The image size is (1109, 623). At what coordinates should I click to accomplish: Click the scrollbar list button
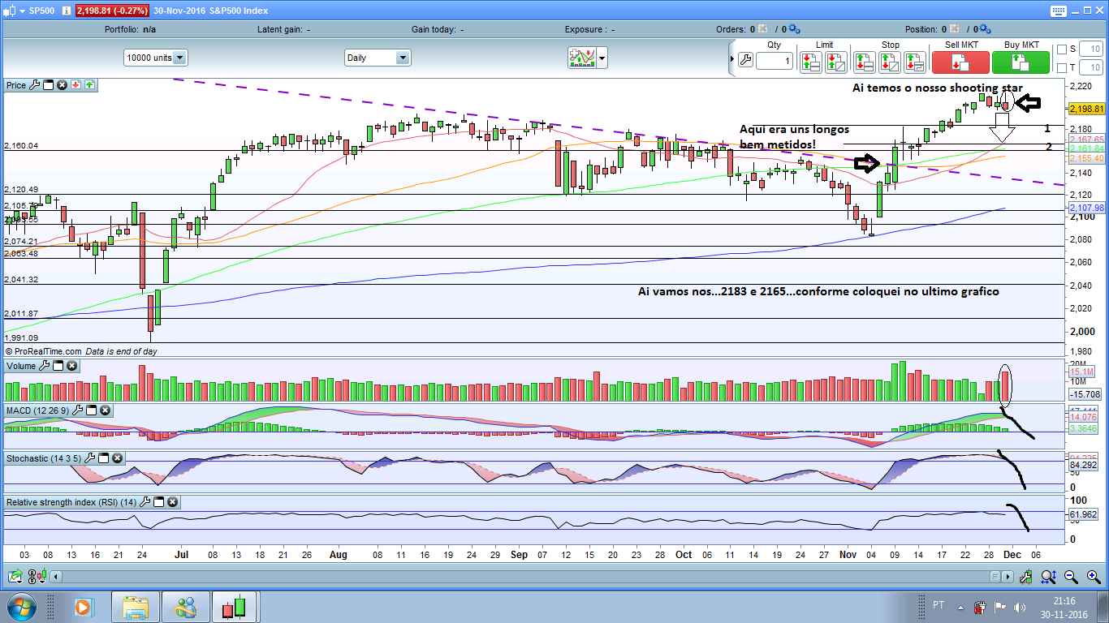tap(995, 577)
